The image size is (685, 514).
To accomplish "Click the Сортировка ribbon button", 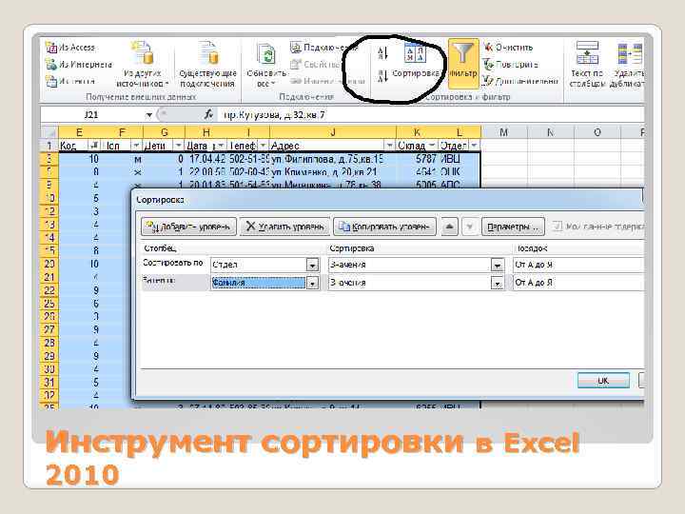I will 415,61.
